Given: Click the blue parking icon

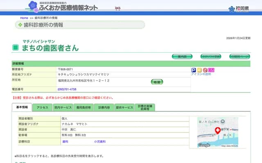Looking at the screenshot, I should 194,70.
